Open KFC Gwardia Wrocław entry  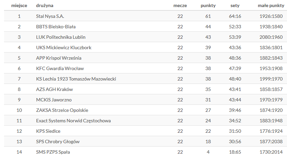pyautogui.click(x=60, y=68)
